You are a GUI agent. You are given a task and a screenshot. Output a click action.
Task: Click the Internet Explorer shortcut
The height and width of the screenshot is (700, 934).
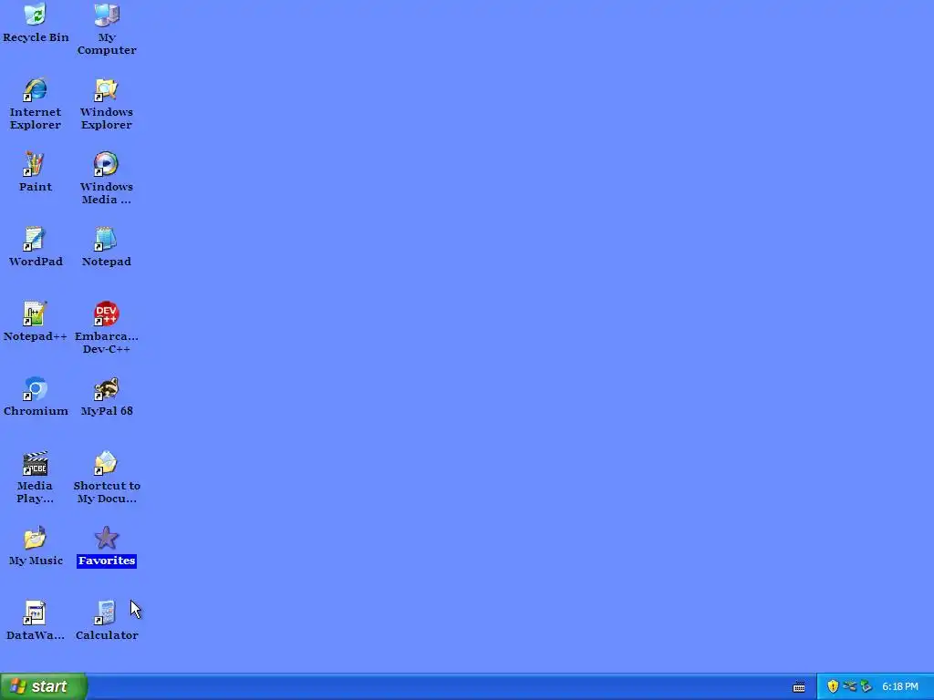[36, 90]
